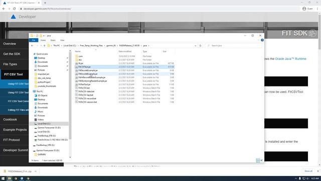Screen dimensions: 321x181
Task: Open address bar history dropdown
Action: click(196, 46)
